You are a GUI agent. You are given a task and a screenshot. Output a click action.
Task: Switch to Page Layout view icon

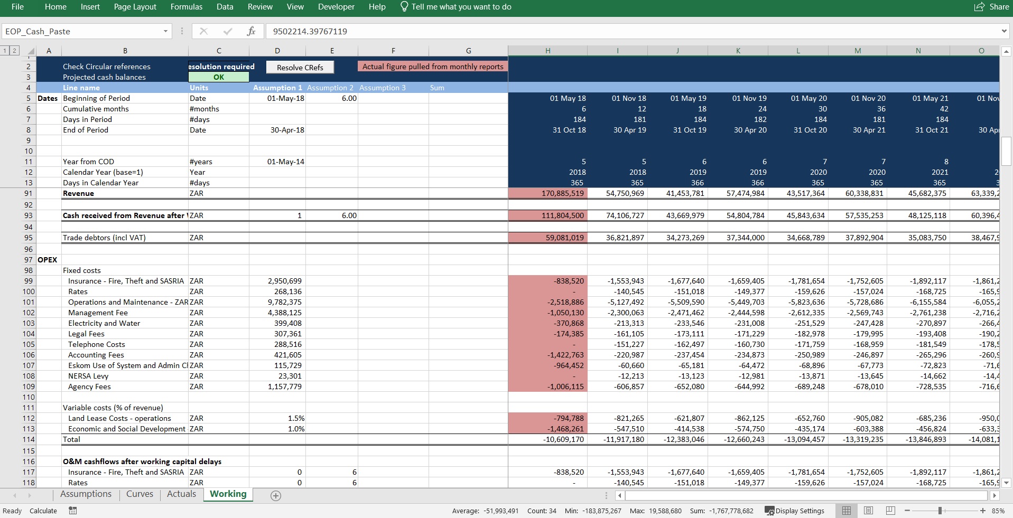pos(868,511)
